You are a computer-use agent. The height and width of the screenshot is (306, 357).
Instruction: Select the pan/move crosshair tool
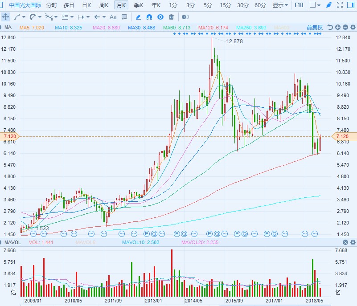point(6,17)
